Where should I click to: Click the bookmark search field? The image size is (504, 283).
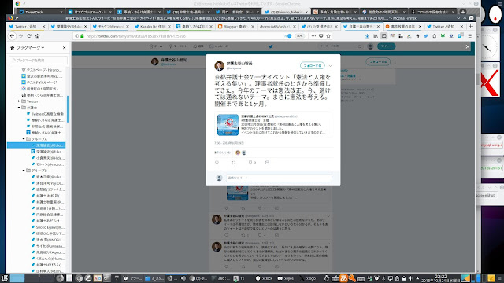pos(39,60)
